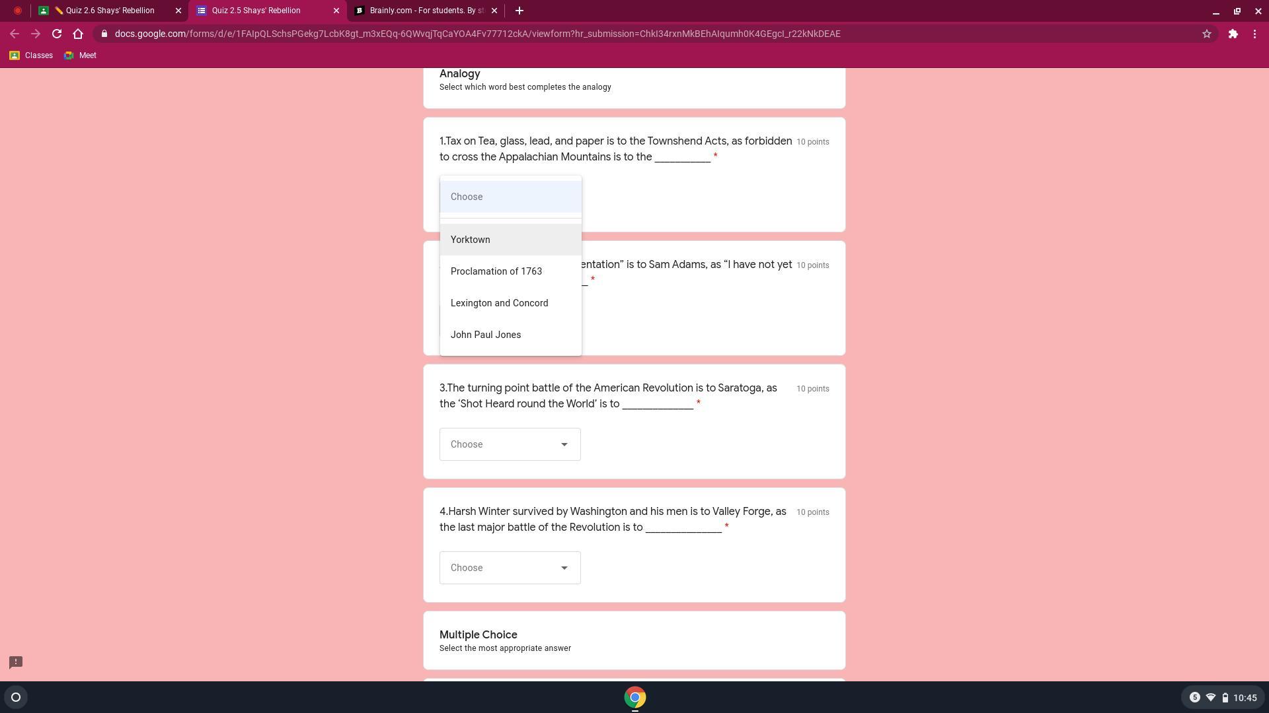Bookmark page with star icon

tap(1206, 34)
